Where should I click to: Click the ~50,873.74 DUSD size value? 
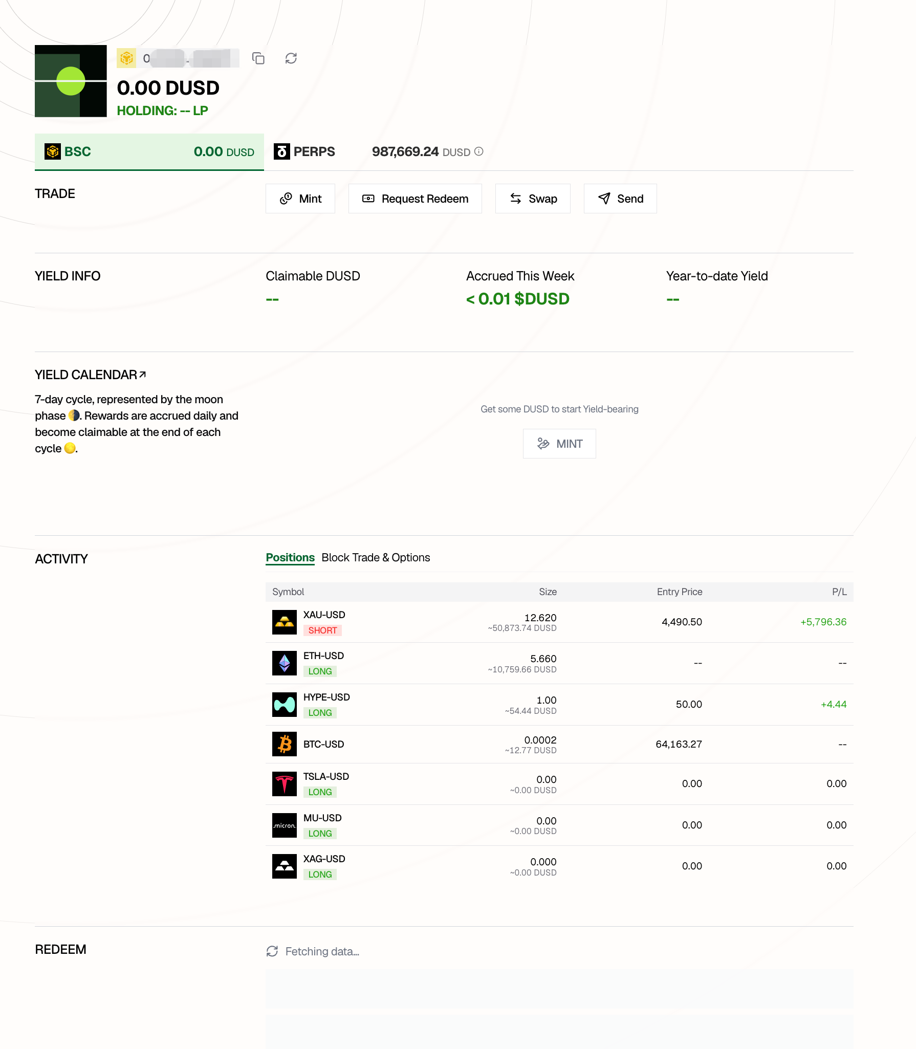522,628
